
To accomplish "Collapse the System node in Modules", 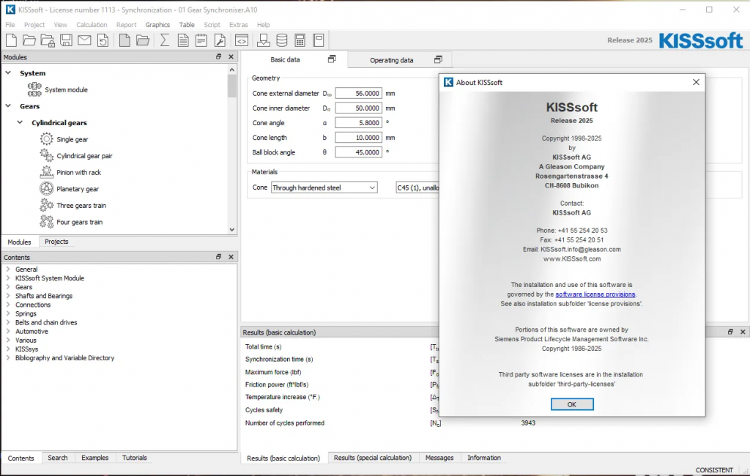I will (x=8, y=72).
